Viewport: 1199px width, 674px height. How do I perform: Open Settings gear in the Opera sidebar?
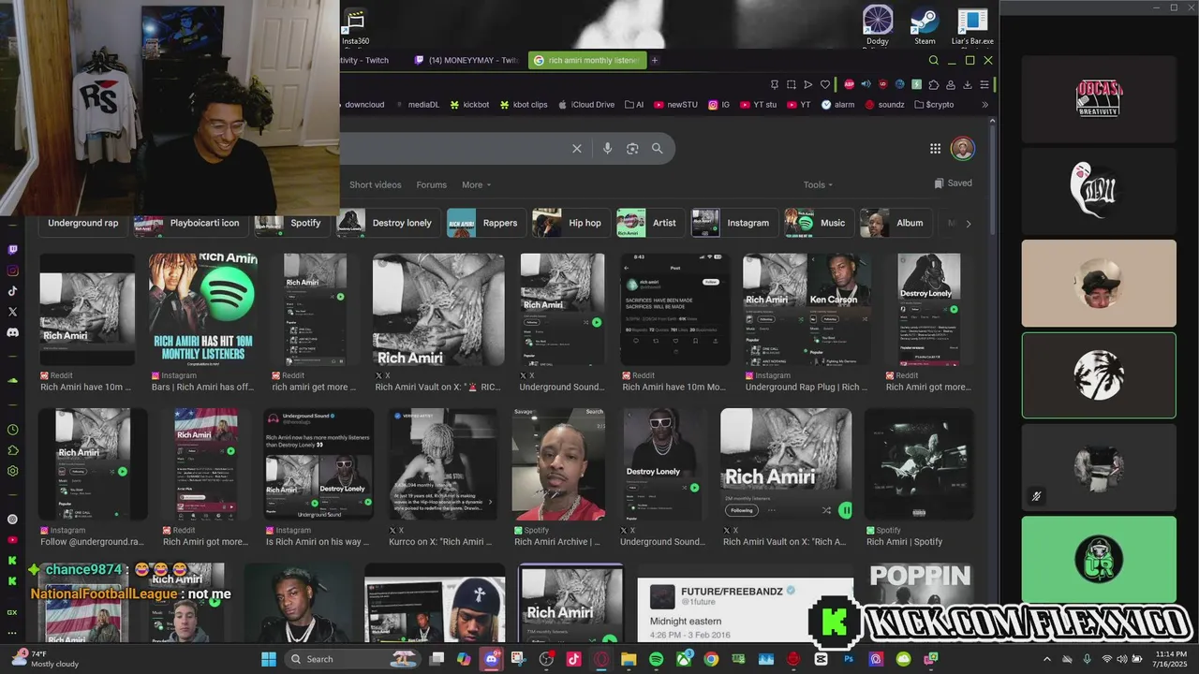click(12, 471)
